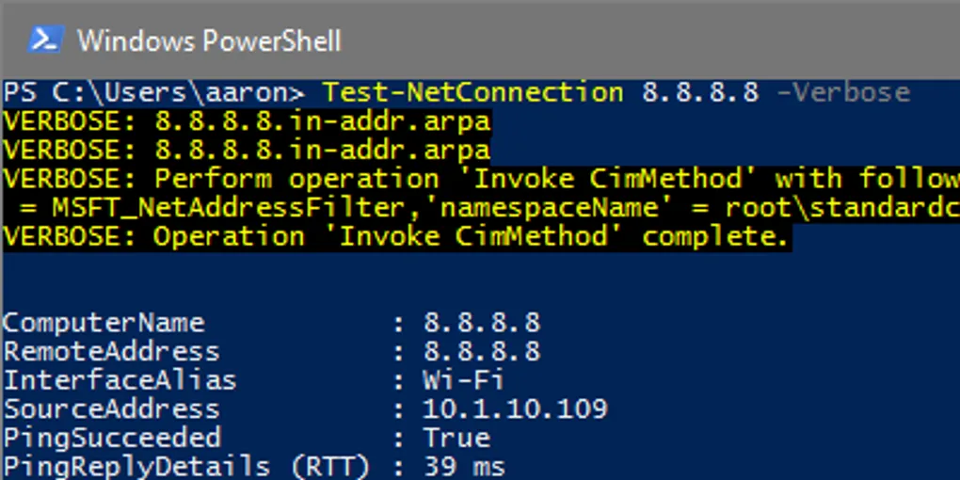Click the 39 ms ping reply value
960x480 pixels.
pyautogui.click(x=464, y=467)
